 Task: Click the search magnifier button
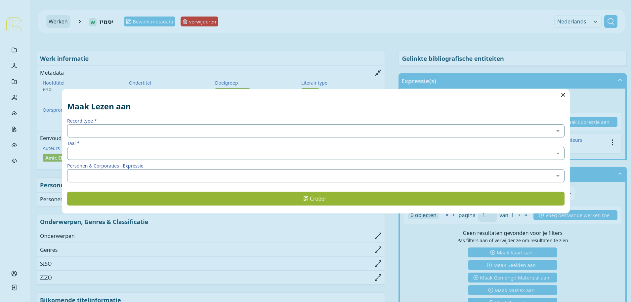tap(610, 21)
